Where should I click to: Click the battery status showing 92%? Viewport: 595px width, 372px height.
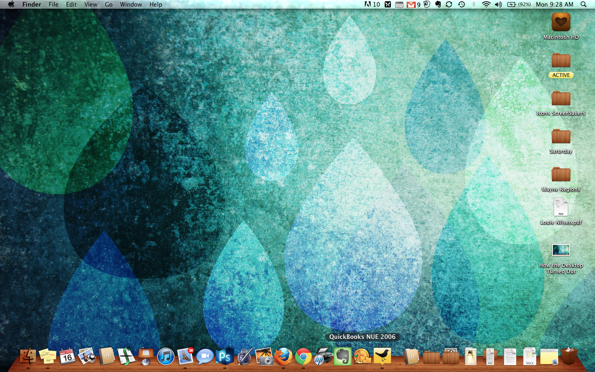click(519, 5)
